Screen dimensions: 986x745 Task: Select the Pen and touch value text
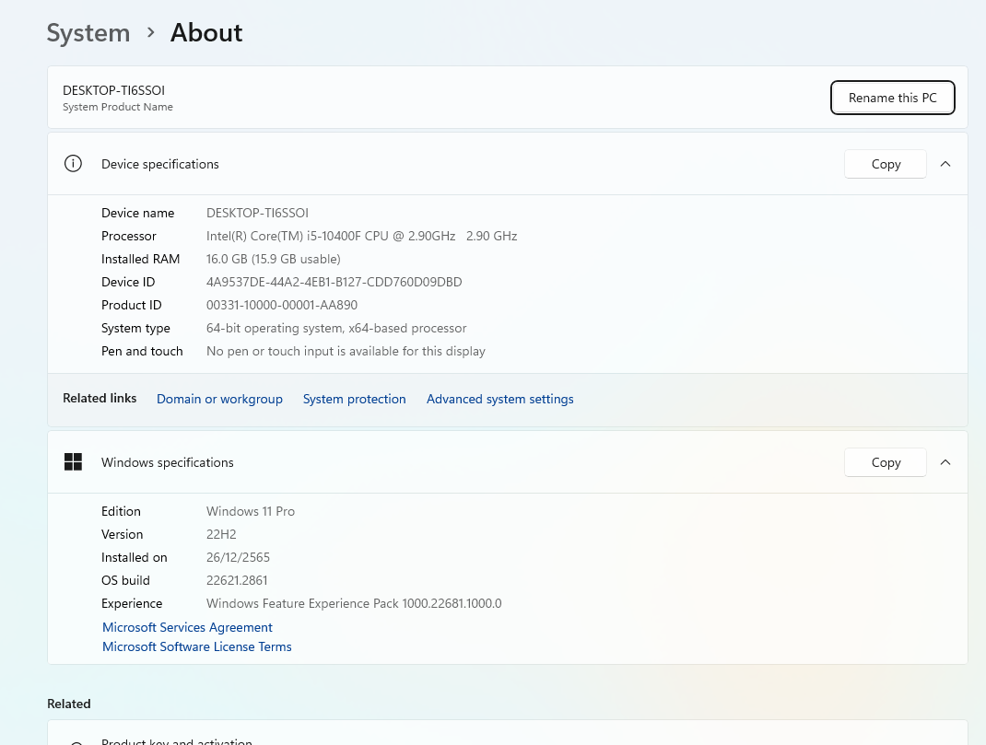346,351
